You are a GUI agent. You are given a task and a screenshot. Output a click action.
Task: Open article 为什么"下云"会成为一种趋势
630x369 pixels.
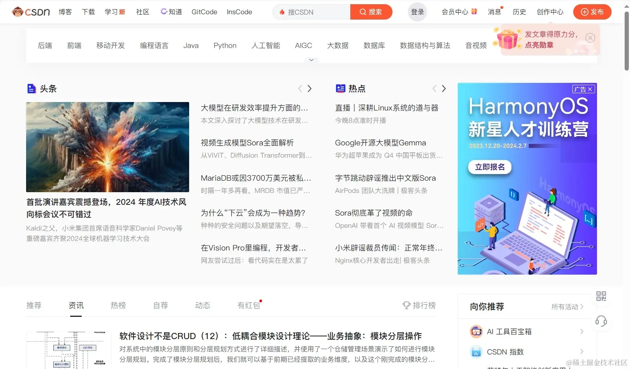point(253,213)
